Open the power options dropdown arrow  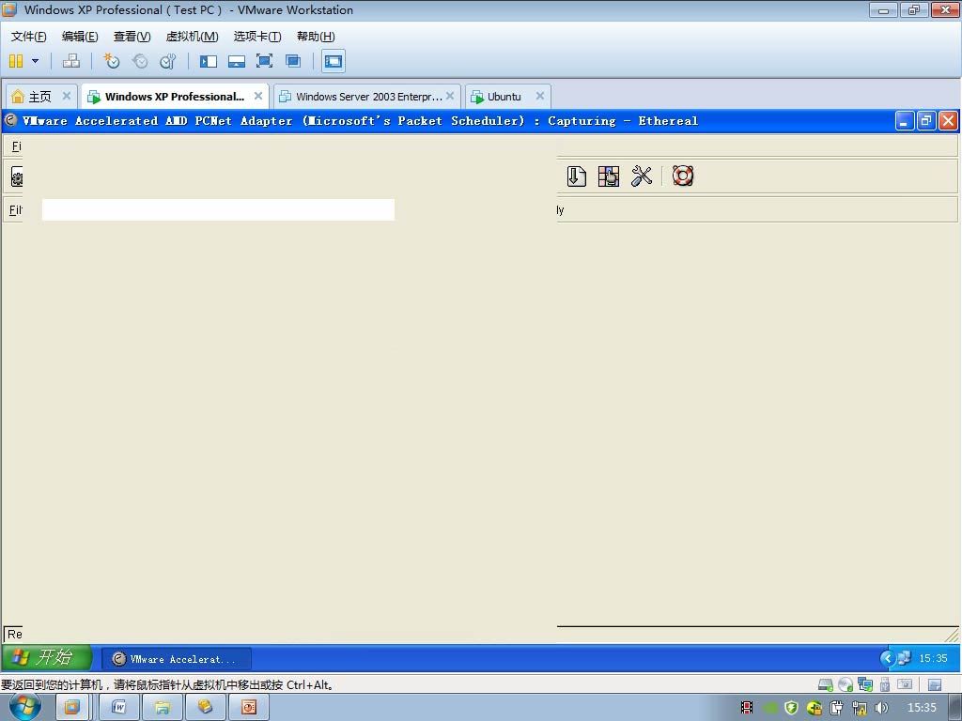tap(35, 61)
